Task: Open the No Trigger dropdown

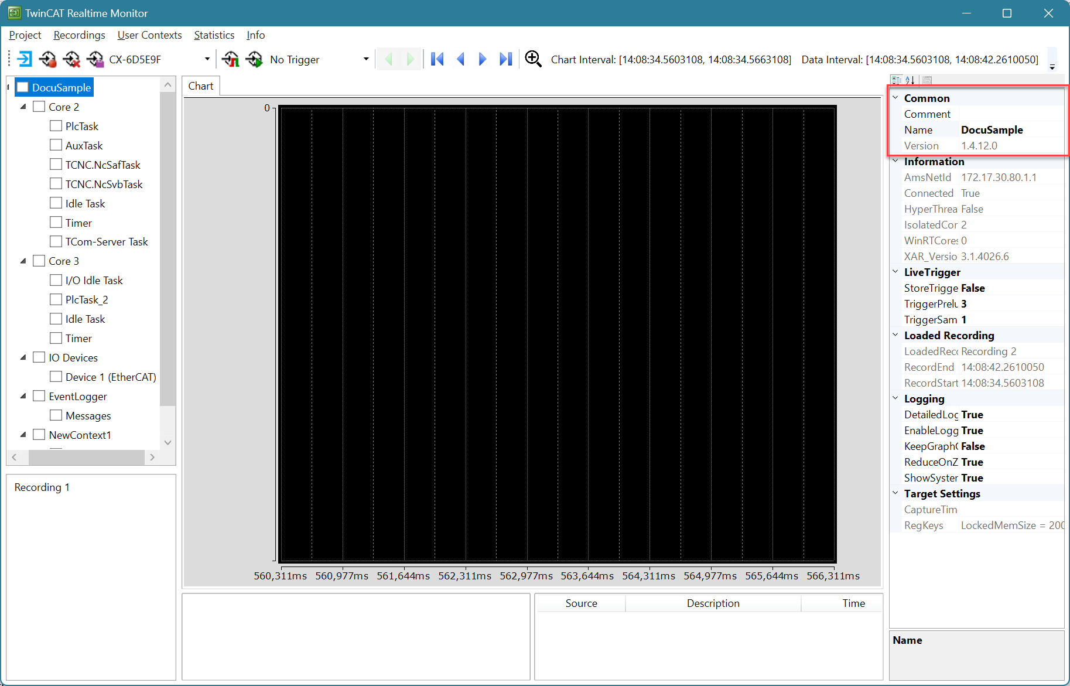Action: coord(366,59)
